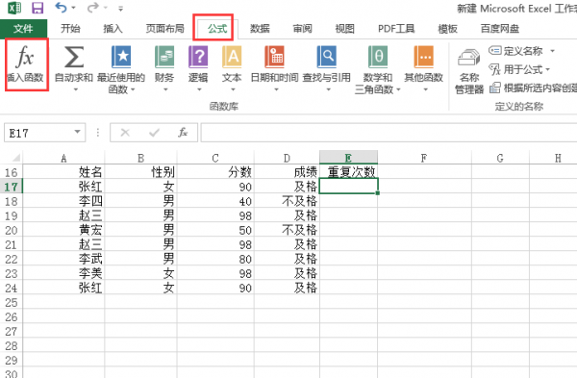Screen dimensions: 577x378
Task: Switch to the PDF工具 tab
Action: (396, 29)
